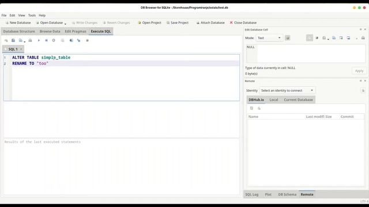Screen dimensions: 369x207
Task: Float the Edit Database Cell panel
Action: coord(360,29)
